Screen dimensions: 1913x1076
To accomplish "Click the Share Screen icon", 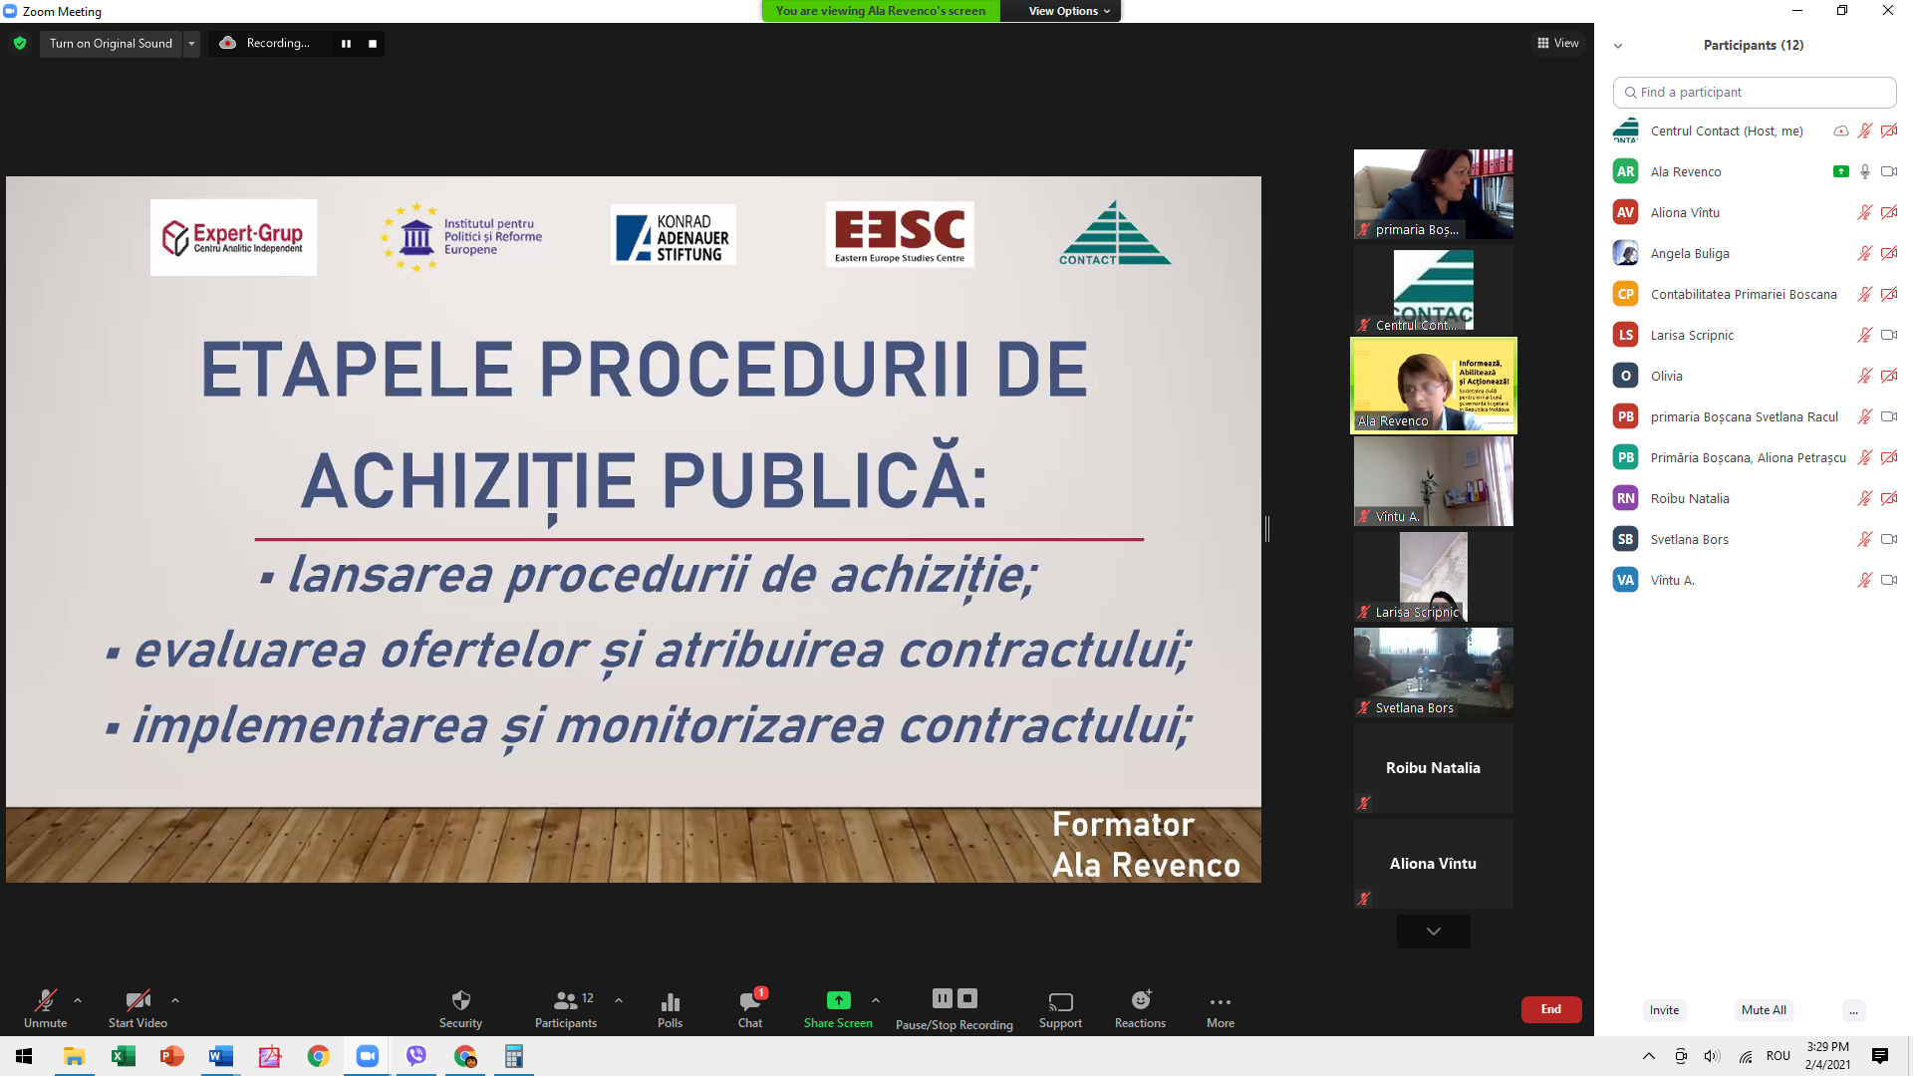I will coord(838,1001).
